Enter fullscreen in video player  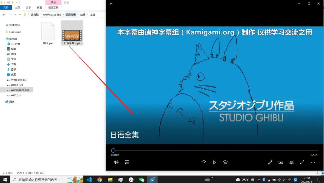coord(302,162)
